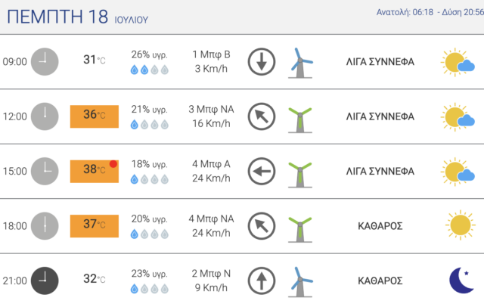Click the east wind arrow at 15:00
The width and height of the screenshot is (484, 307).
(262, 172)
